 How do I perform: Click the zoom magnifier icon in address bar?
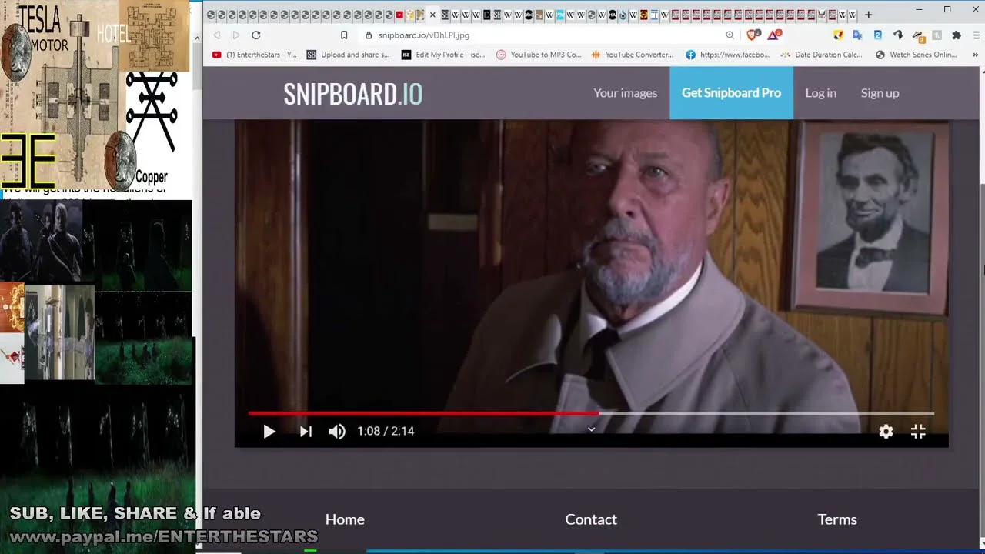click(730, 35)
